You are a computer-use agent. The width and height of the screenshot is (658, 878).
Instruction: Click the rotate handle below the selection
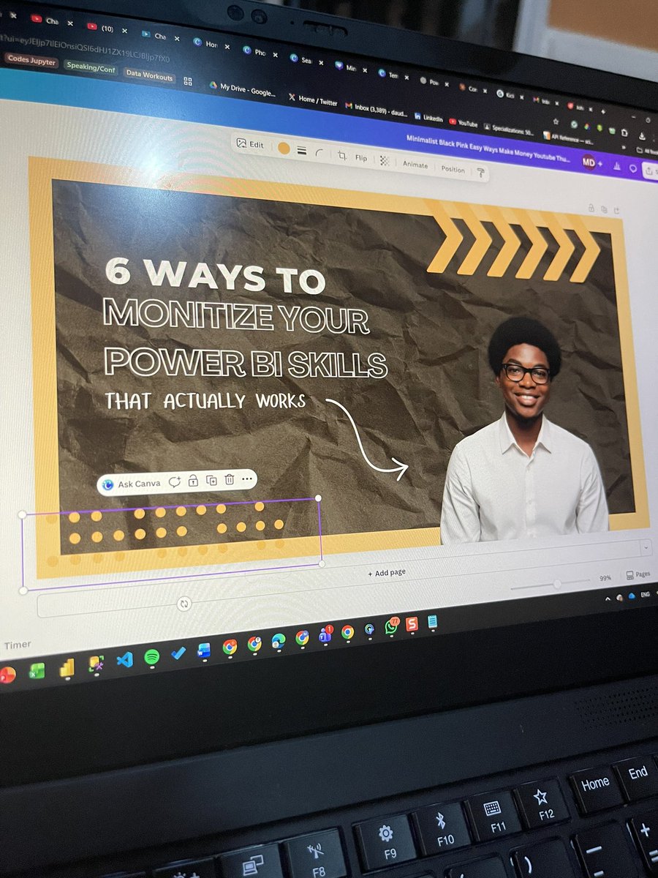coord(184,604)
